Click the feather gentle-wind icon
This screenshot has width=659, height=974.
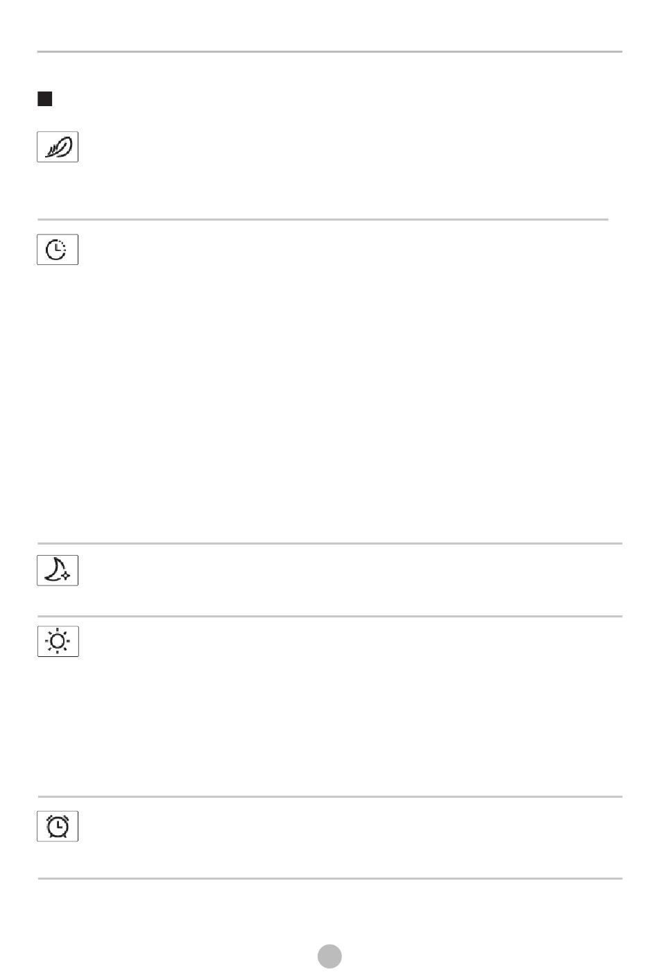pos(58,147)
